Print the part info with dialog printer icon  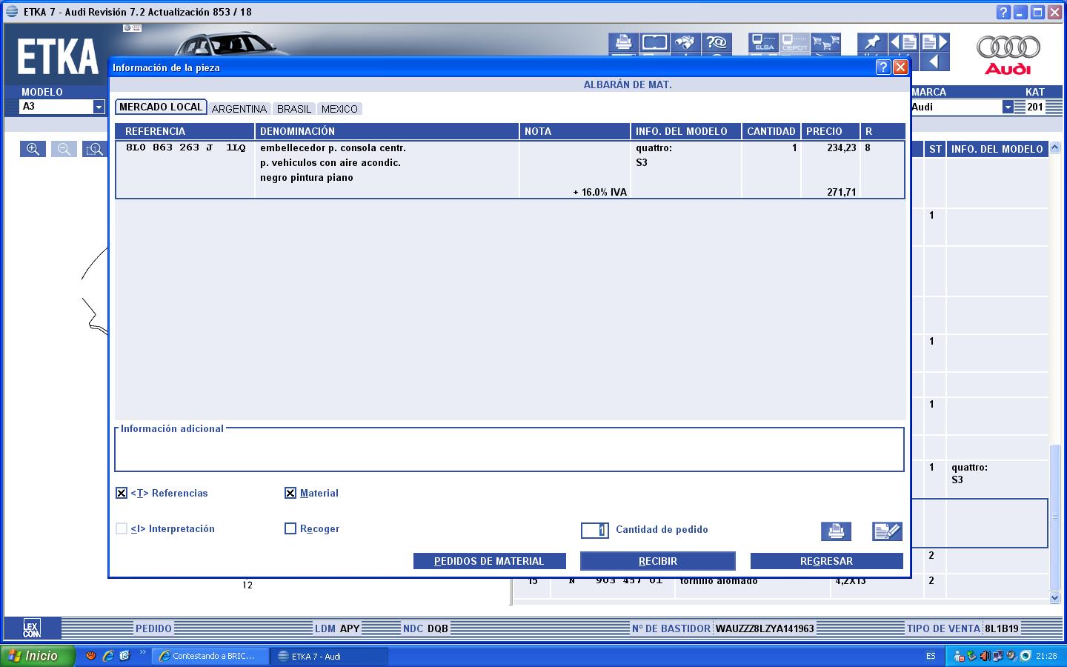(x=836, y=531)
